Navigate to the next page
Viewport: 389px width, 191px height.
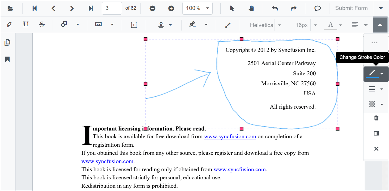(x=72, y=8)
